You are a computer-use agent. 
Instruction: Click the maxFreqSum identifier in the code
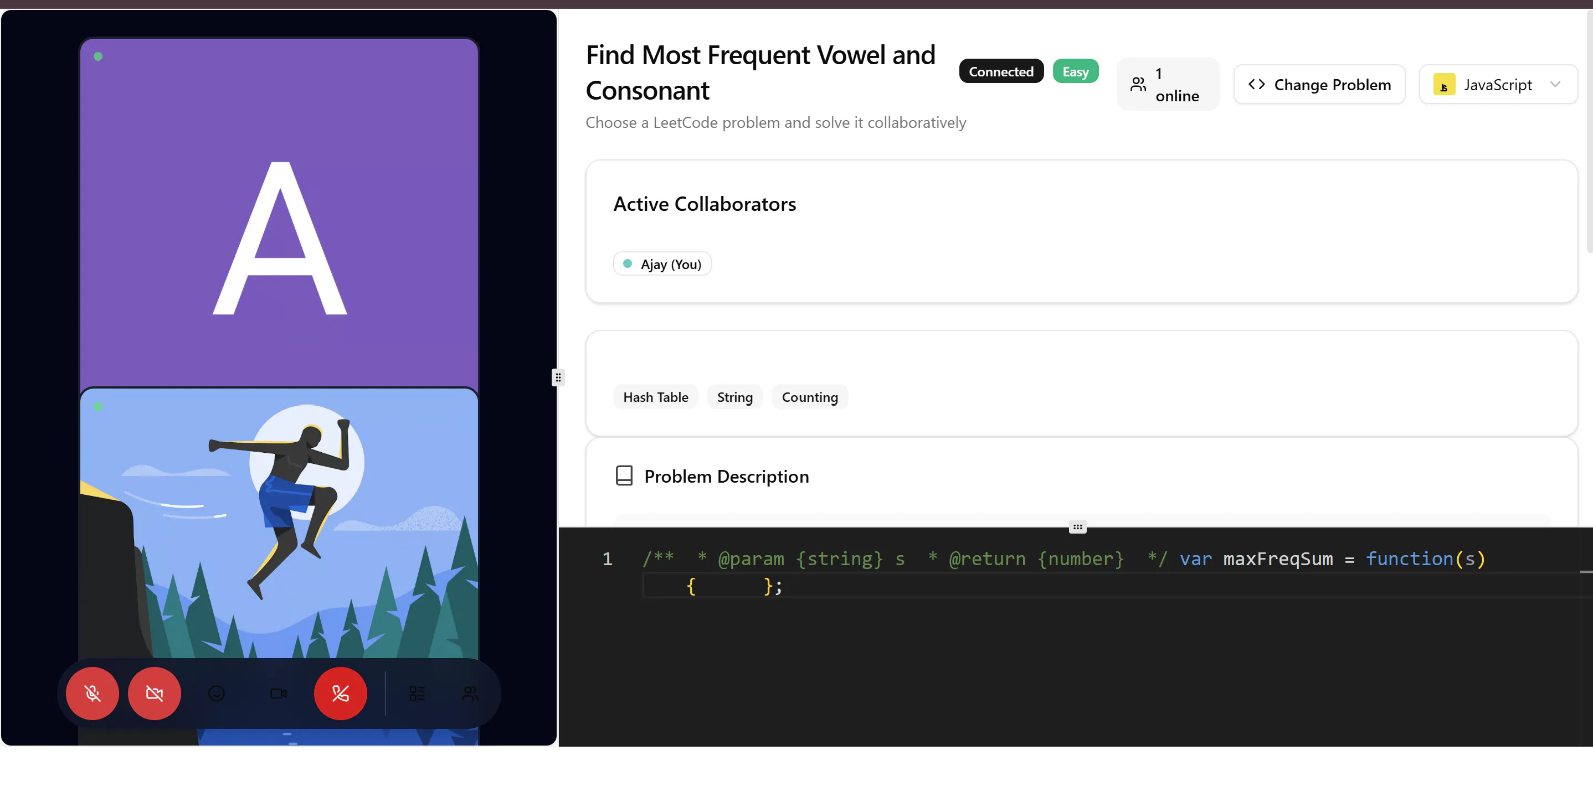click(1278, 559)
